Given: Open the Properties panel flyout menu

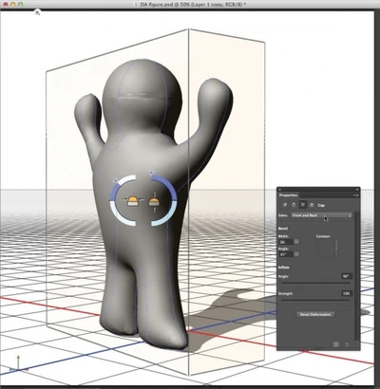Looking at the screenshot, I should click(x=356, y=195).
